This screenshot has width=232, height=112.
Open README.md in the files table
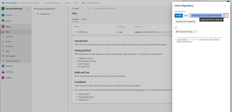(82, 32)
